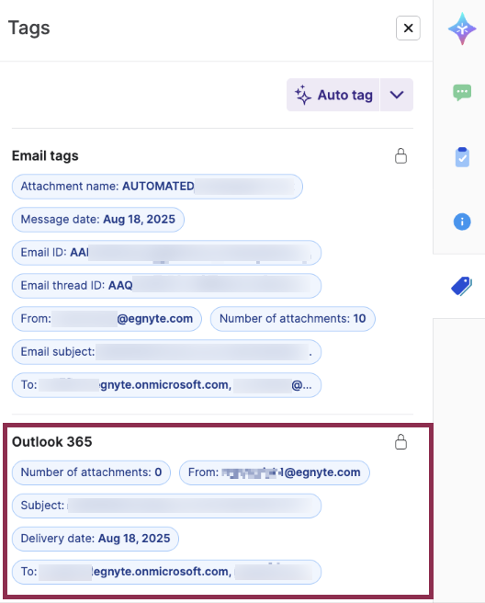
Task: Click the Email ID tag
Action: [166, 253]
